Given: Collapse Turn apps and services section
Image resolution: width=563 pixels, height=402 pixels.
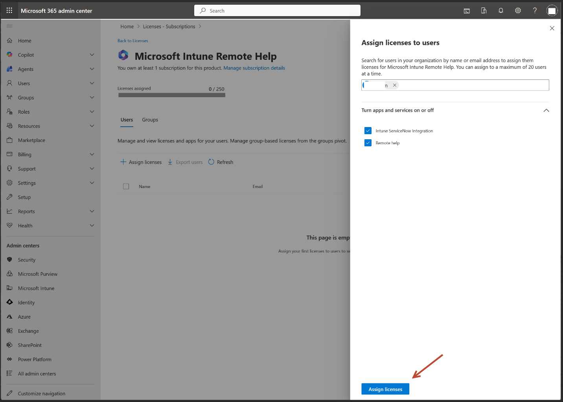Looking at the screenshot, I should click(x=546, y=111).
